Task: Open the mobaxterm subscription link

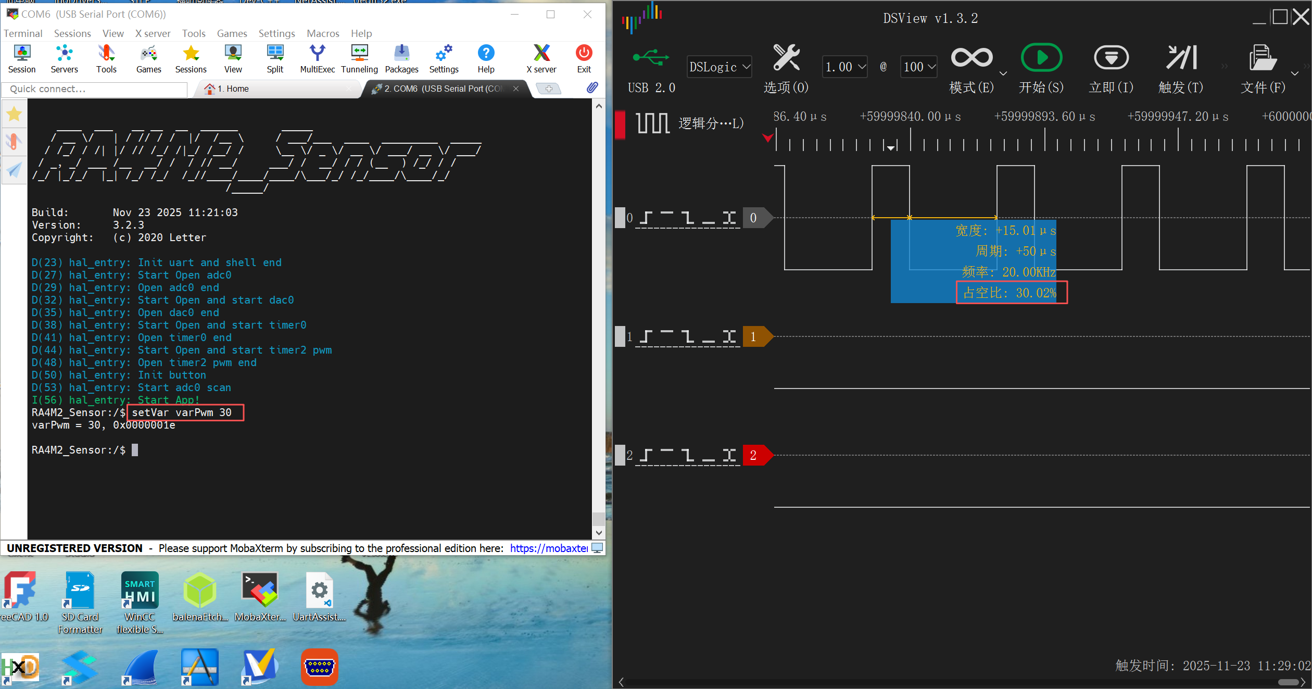Action: click(549, 548)
